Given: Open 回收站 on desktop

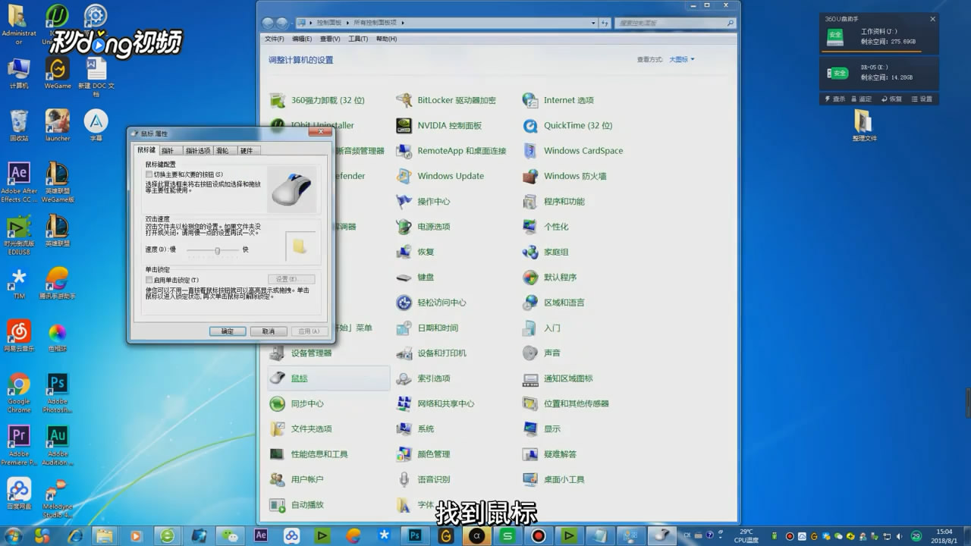Looking at the screenshot, I should (x=19, y=126).
